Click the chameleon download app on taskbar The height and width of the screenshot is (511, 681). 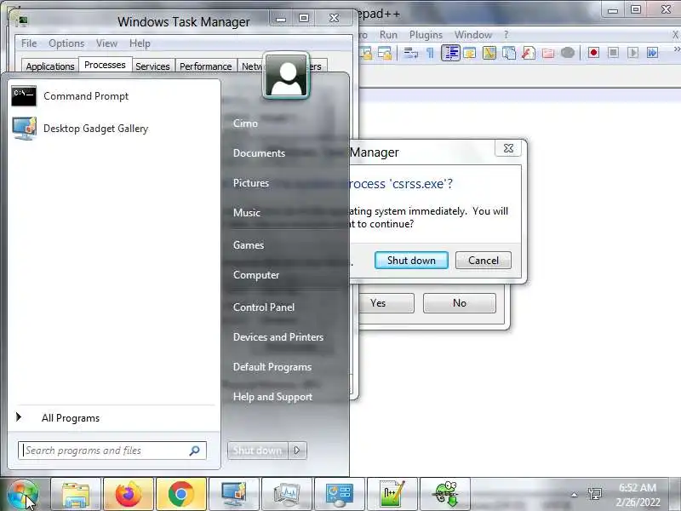pyautogui.click(x=445, y=495)
